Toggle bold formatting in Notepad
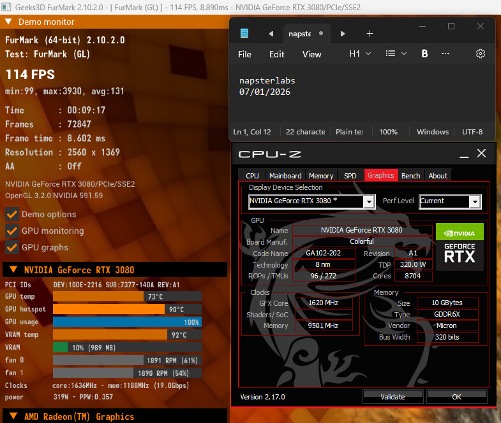The width and height of the screenshot is (501, 423). coord(424,54)
